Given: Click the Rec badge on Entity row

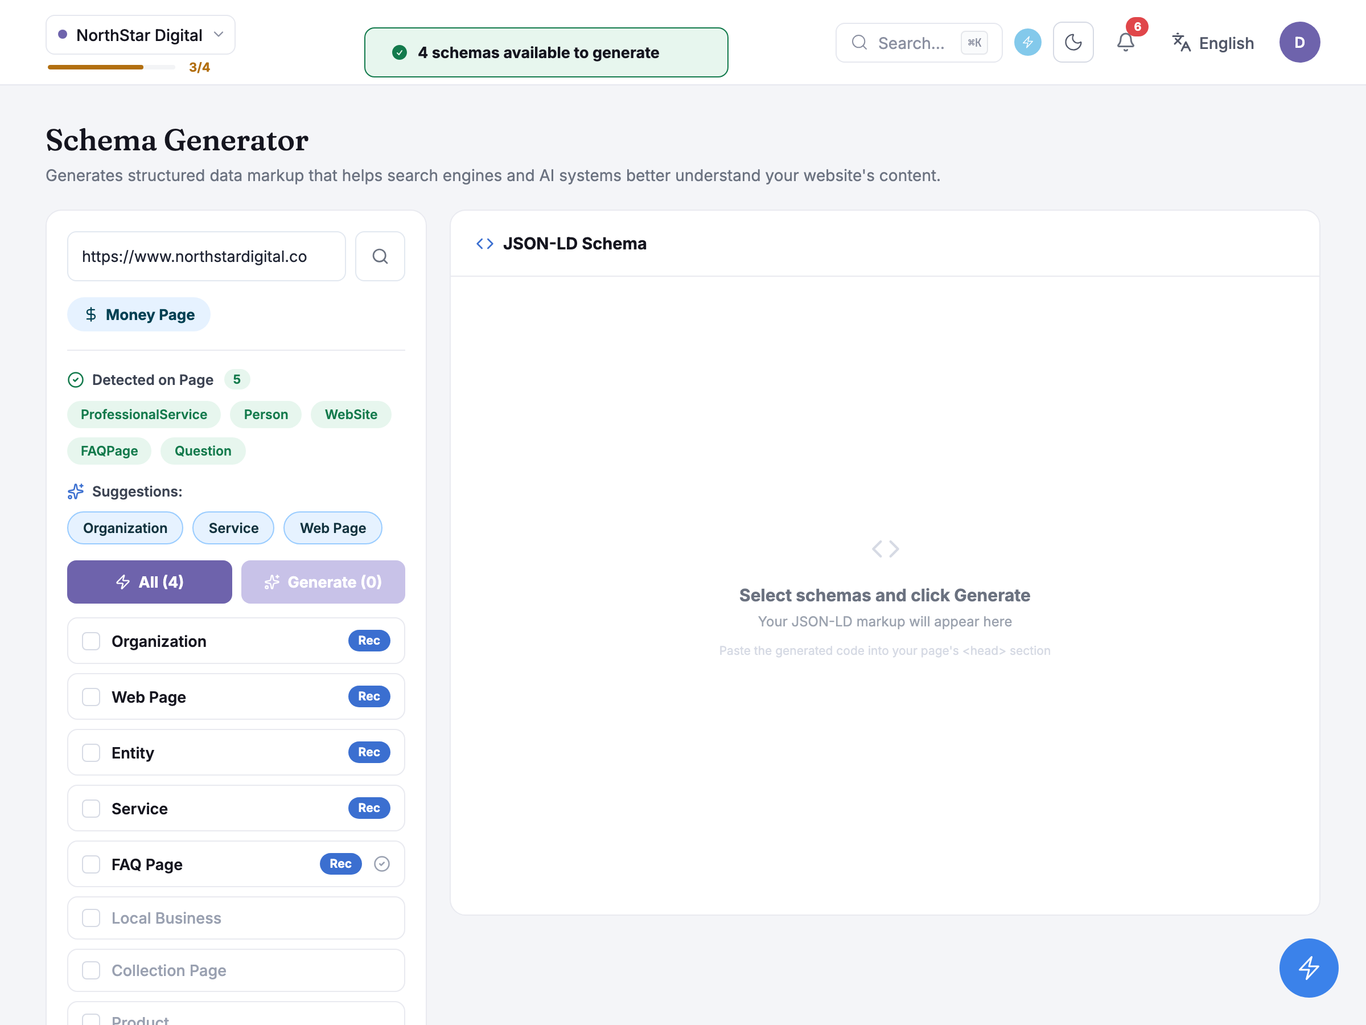Looking at the screenshot, I should pyautogui.click(x=369, y=753).
